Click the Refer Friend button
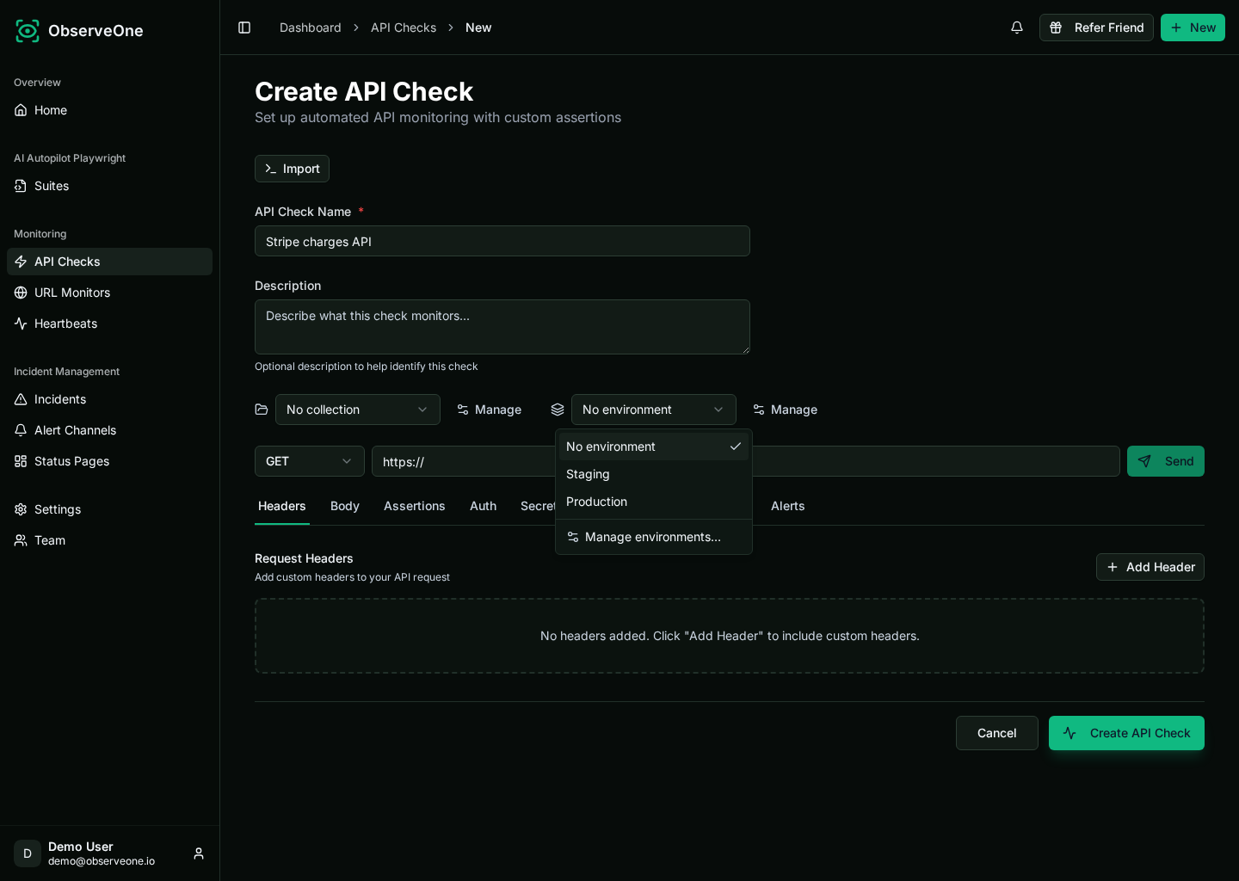The image size is (1239, 881). [1096, 28]
